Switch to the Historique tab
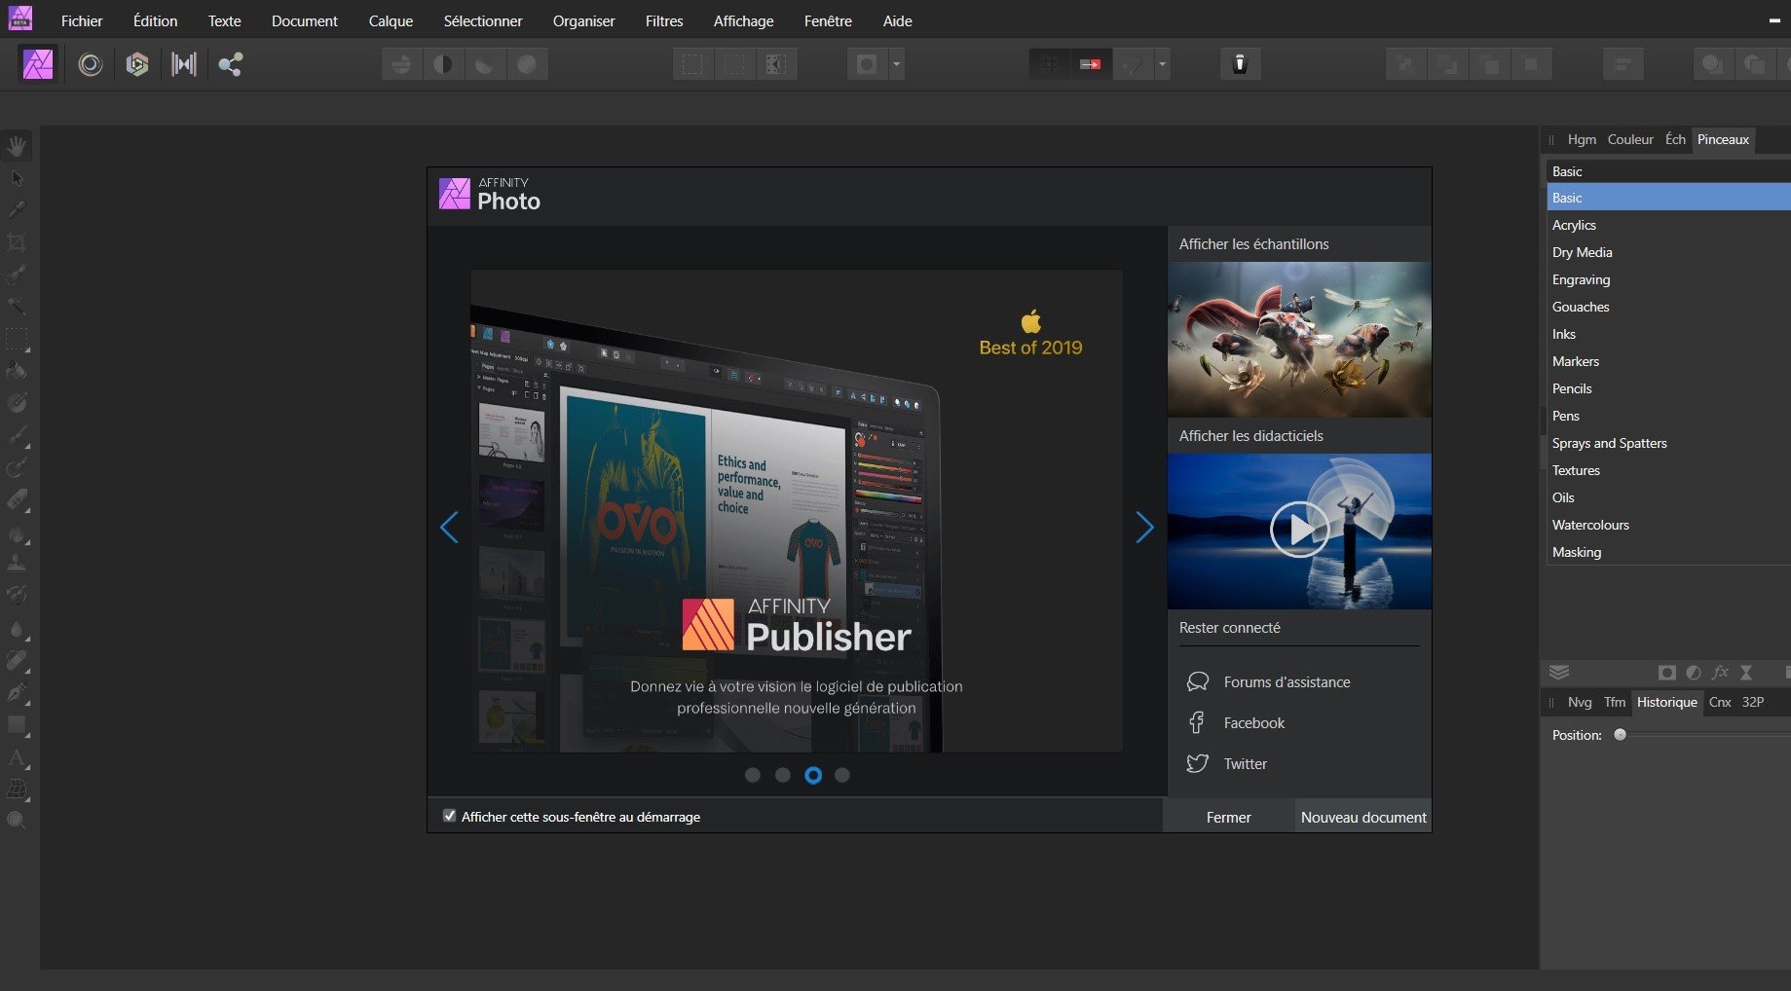1791x991 pixels. coord(1666,702)
